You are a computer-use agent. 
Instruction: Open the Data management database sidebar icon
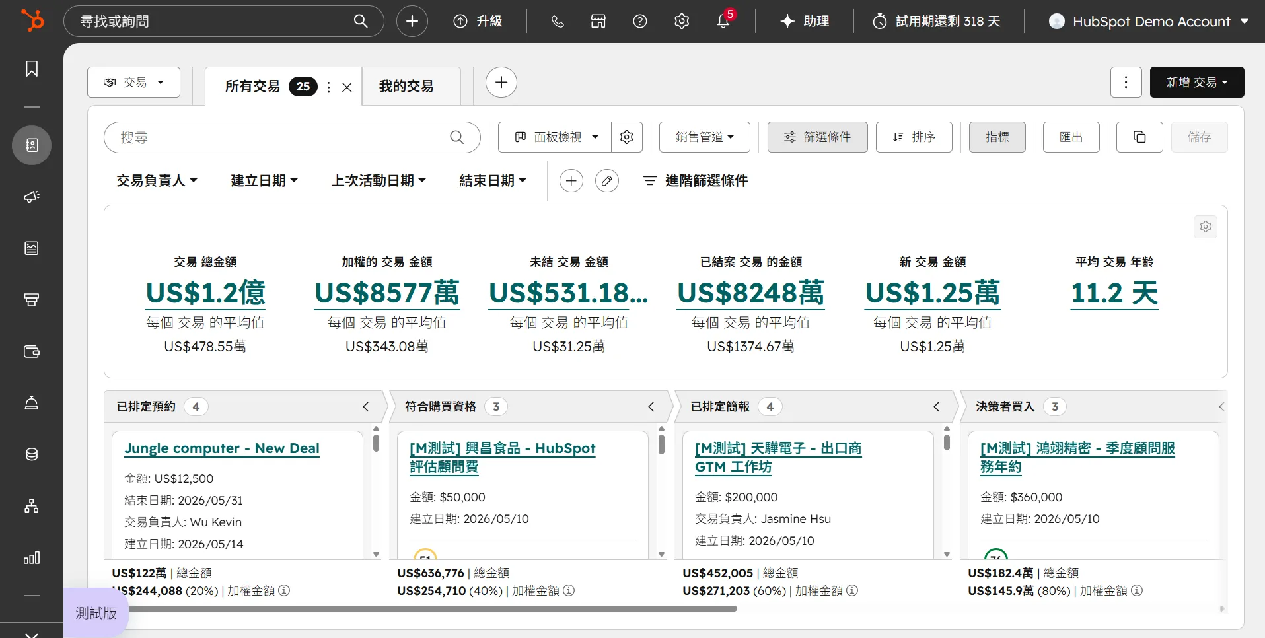point(32,454)
